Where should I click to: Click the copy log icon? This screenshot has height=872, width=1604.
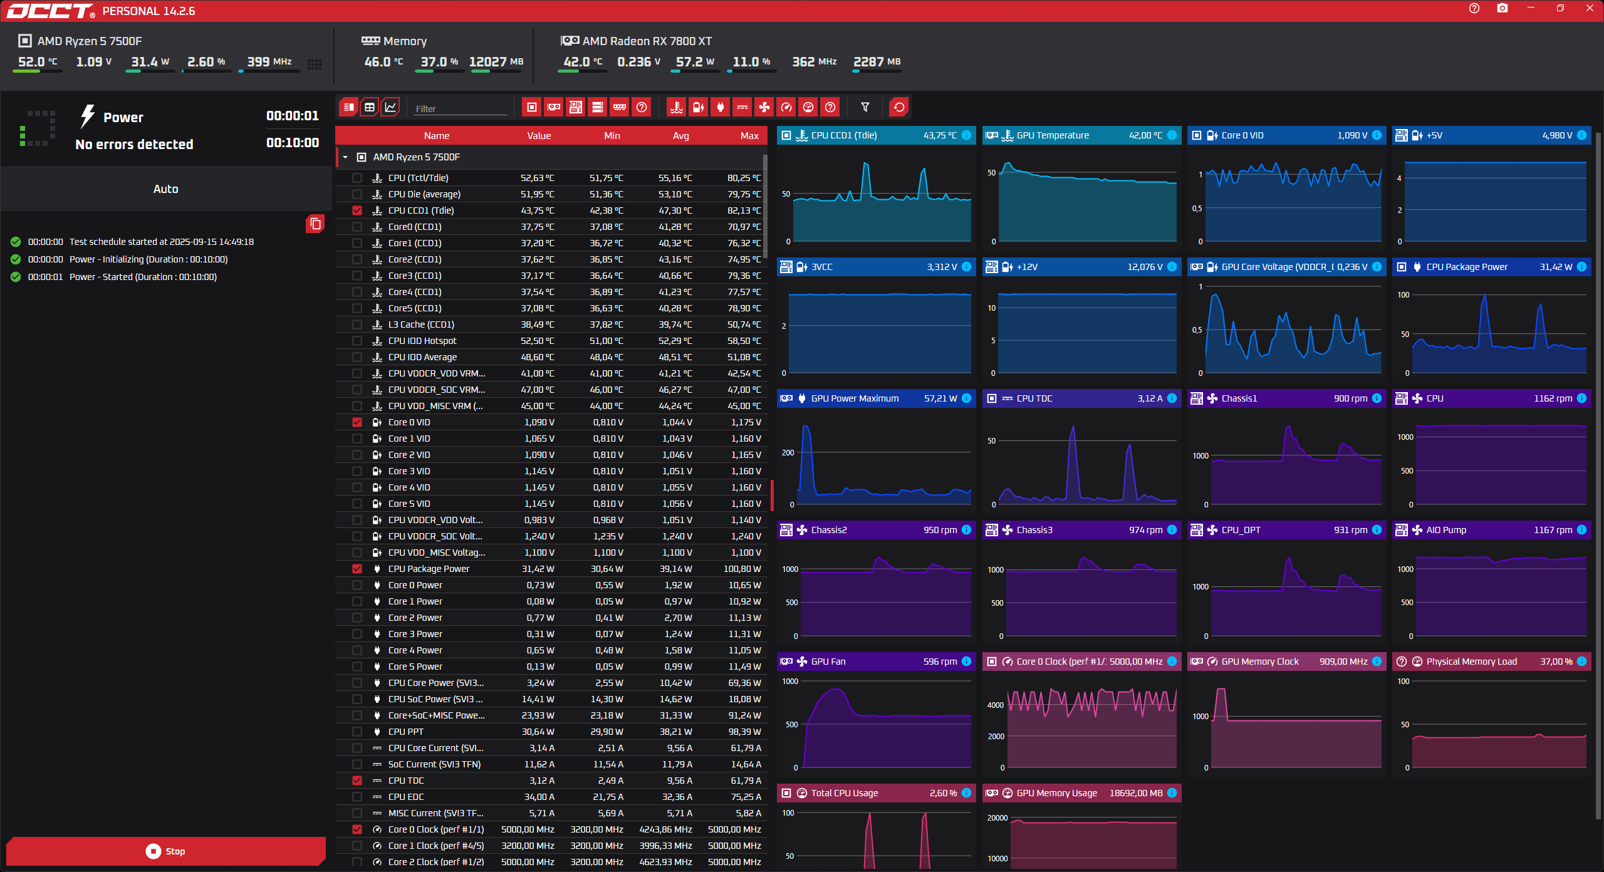click(x=315, y=224)
